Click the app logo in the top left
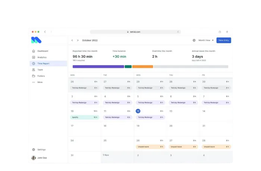 coord(36,40)
